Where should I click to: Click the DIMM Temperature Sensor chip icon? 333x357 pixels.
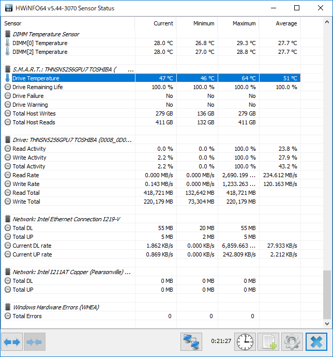[8, 34]
